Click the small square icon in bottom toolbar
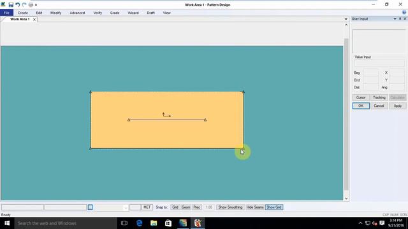408x229 pixels. (90, 207)
